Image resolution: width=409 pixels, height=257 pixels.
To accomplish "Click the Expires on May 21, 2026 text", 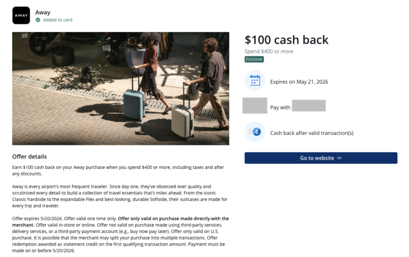I will click(x=299, y=82).
